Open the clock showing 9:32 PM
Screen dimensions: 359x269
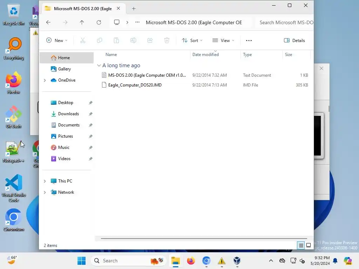click(x=320, y=261)
